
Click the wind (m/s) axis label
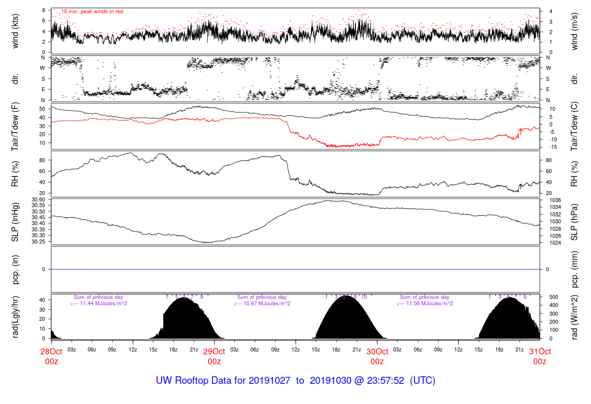(x=575, y=30)
